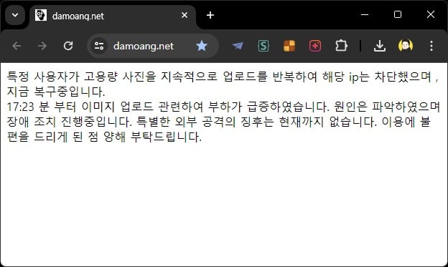
Task: Click the word "ip는" in first line
Action: coord(359,77)
